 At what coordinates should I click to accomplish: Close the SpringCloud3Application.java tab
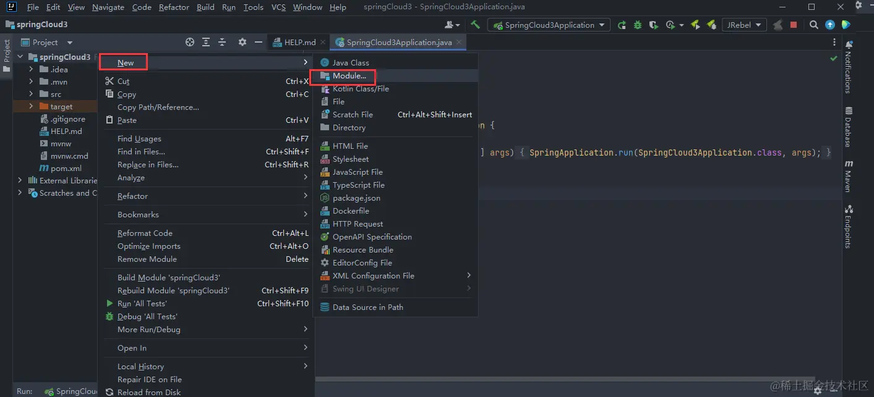pos(458,43)
